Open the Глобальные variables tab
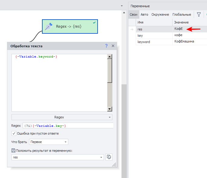Image resolution: width=207 pixels, height=178 pixels. [182, 14]
